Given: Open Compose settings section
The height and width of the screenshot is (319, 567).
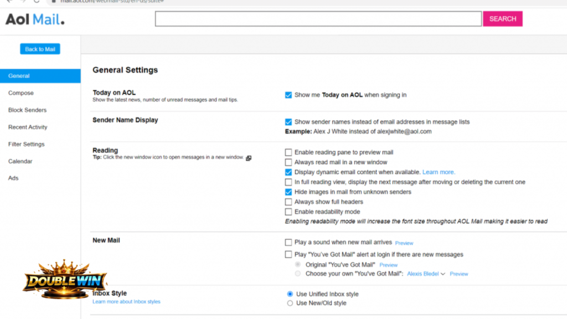Looking at the screenshot, I should point(21,93).
